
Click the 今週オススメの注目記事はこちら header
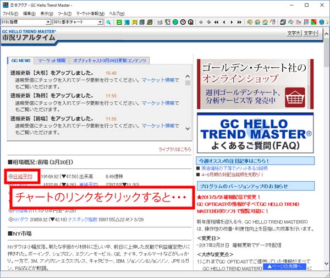[256, 161]
